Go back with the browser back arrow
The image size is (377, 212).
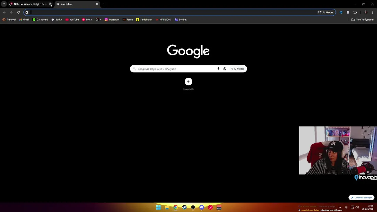click(4, 12)
